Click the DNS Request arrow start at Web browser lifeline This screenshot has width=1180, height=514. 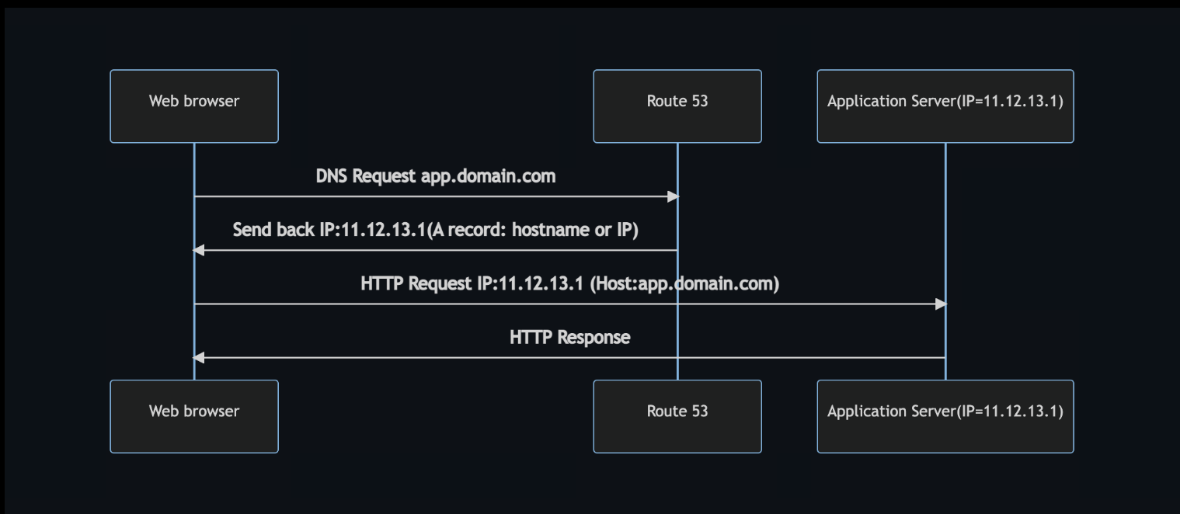pyautogui.click(x=195, y=196)
